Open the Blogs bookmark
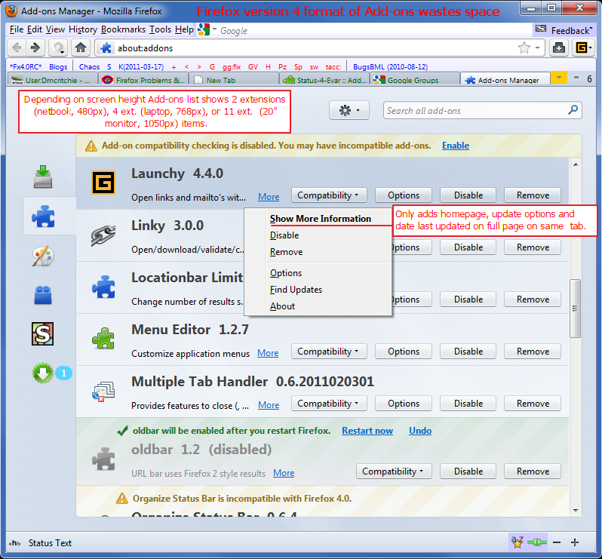Viewport: 602px width, 559px height. (58, 66)
